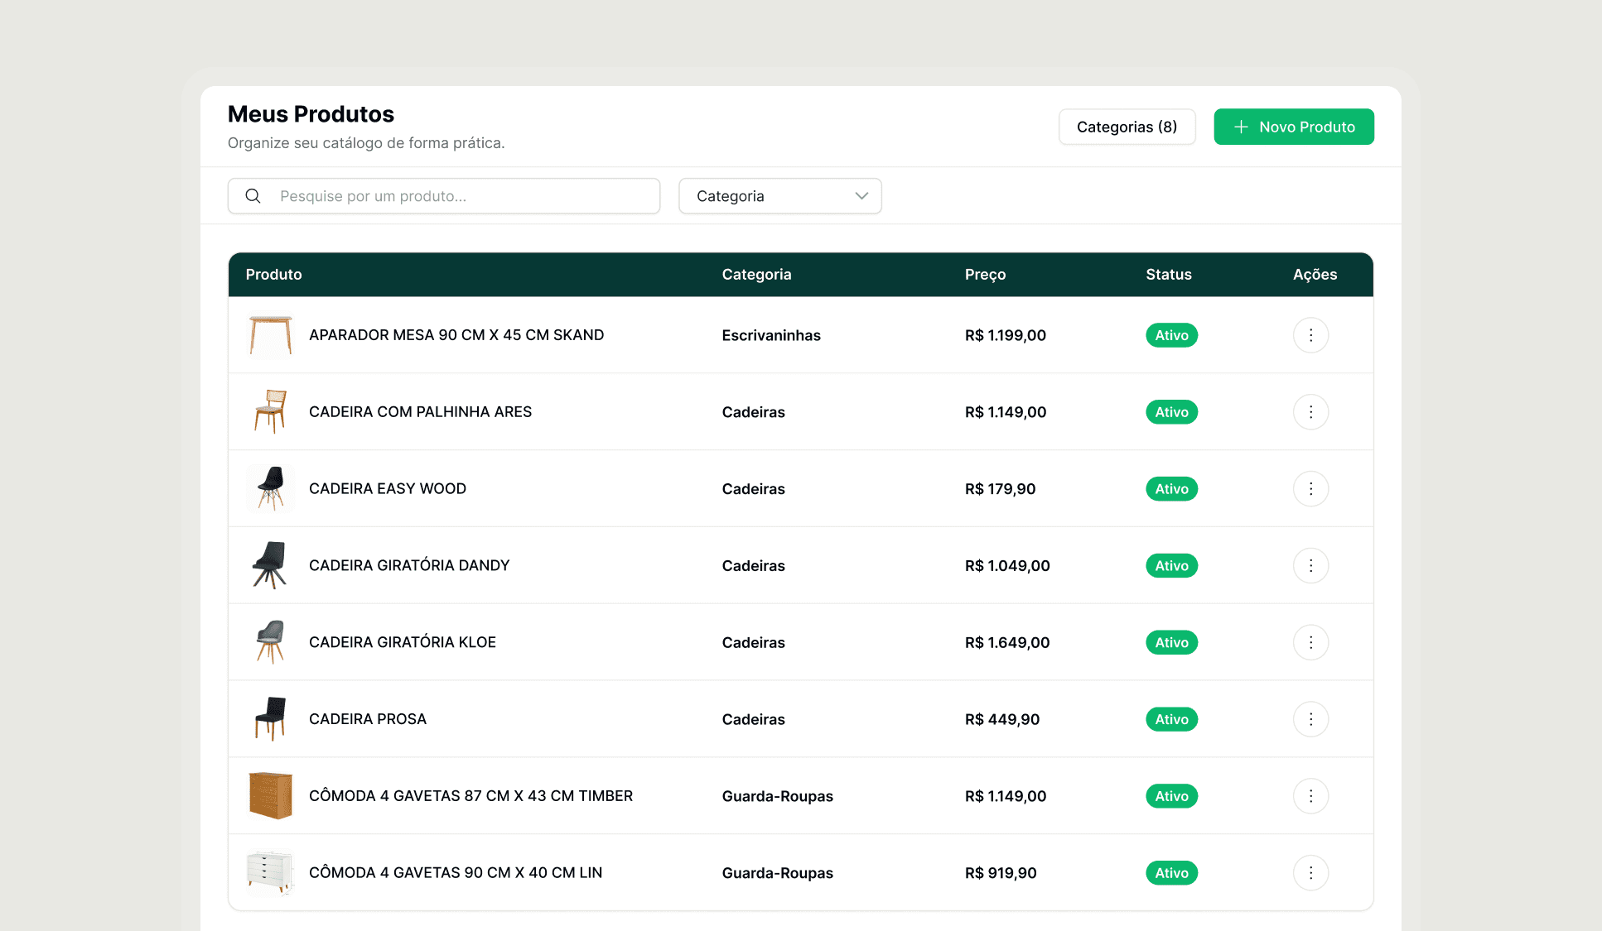
Task: Click the Status column header
Action: (x=1168, y=275)
